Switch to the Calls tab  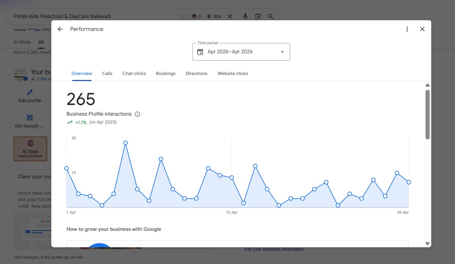tap(107, 74)
